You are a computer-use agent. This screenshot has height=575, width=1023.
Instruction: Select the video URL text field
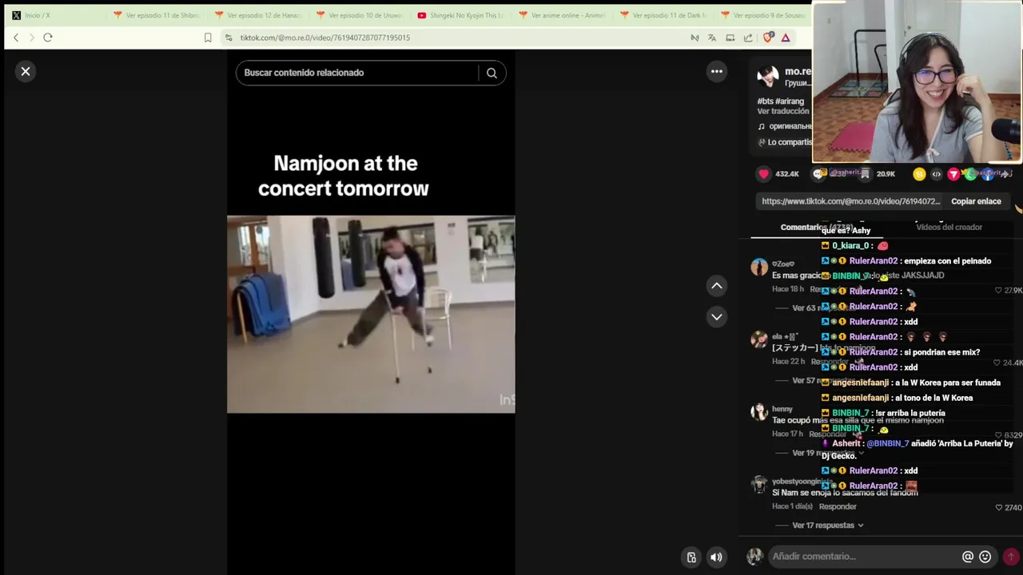851,201
